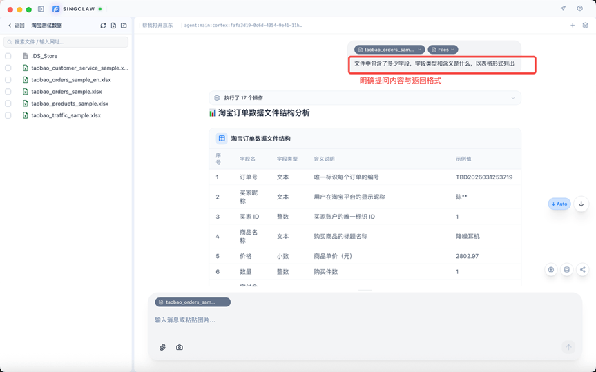Select checkbox for taobao_orders_sample.xlsx
The width and height of the screenshot is (596, 372).
coord(8,92)
